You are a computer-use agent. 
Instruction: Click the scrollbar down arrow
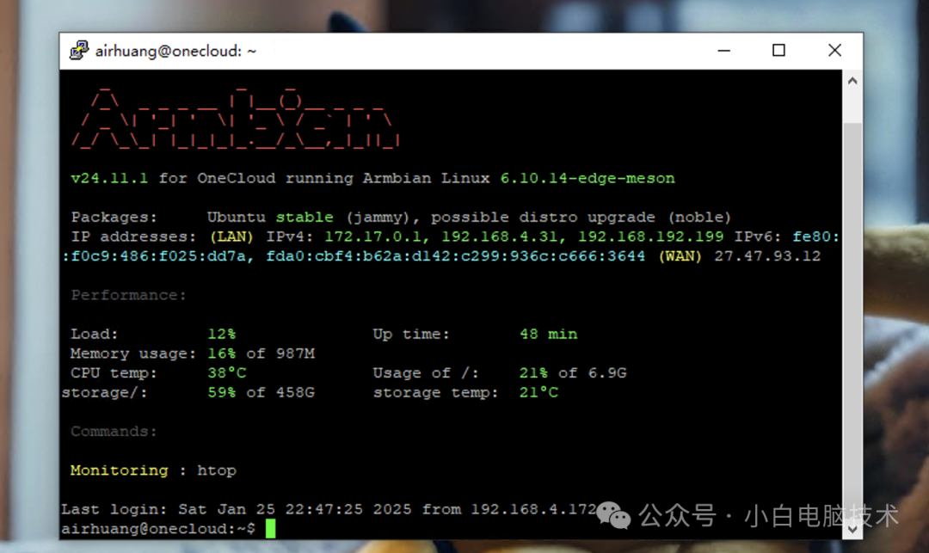[852, 529]
